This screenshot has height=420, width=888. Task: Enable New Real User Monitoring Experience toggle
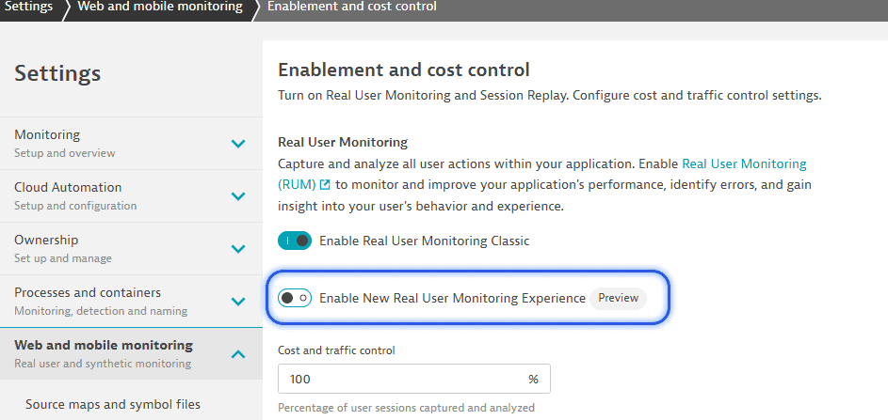(295, 298)
